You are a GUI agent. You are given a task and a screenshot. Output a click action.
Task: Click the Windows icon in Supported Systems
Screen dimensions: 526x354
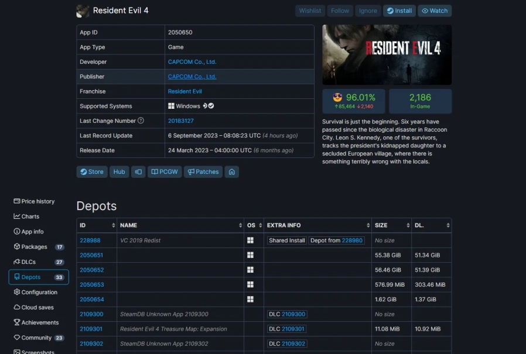[171, 106]
